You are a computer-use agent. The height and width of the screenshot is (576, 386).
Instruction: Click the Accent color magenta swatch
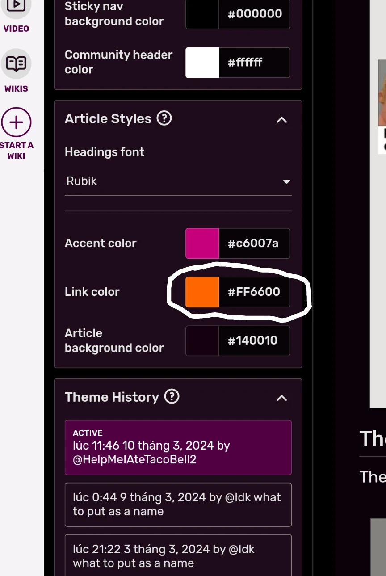[x=202, y=243]
